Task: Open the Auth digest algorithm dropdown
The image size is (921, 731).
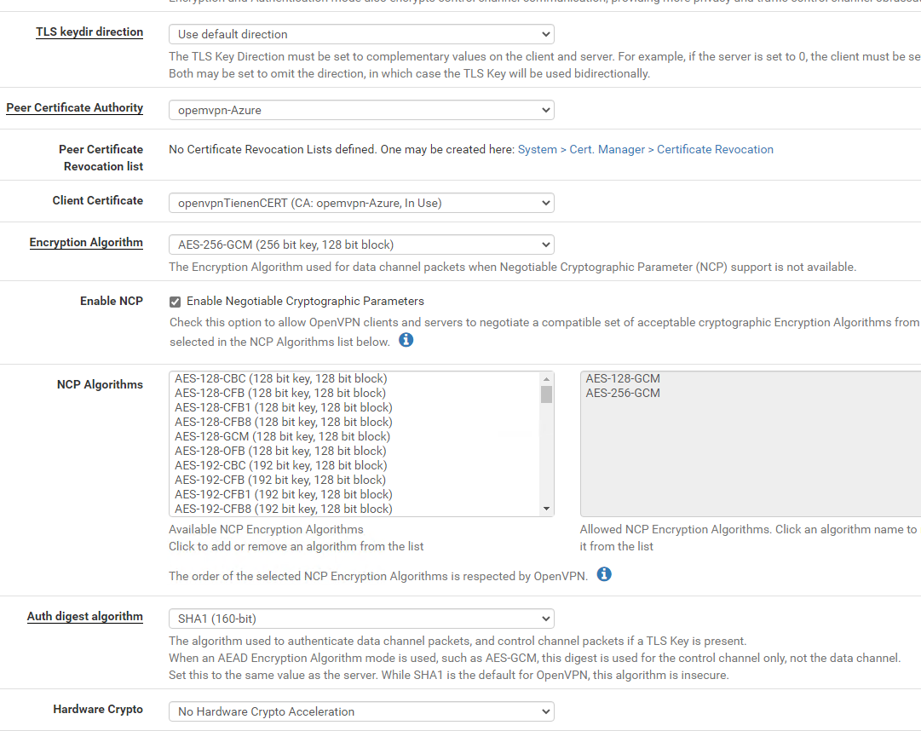Action: click(361, 619)
